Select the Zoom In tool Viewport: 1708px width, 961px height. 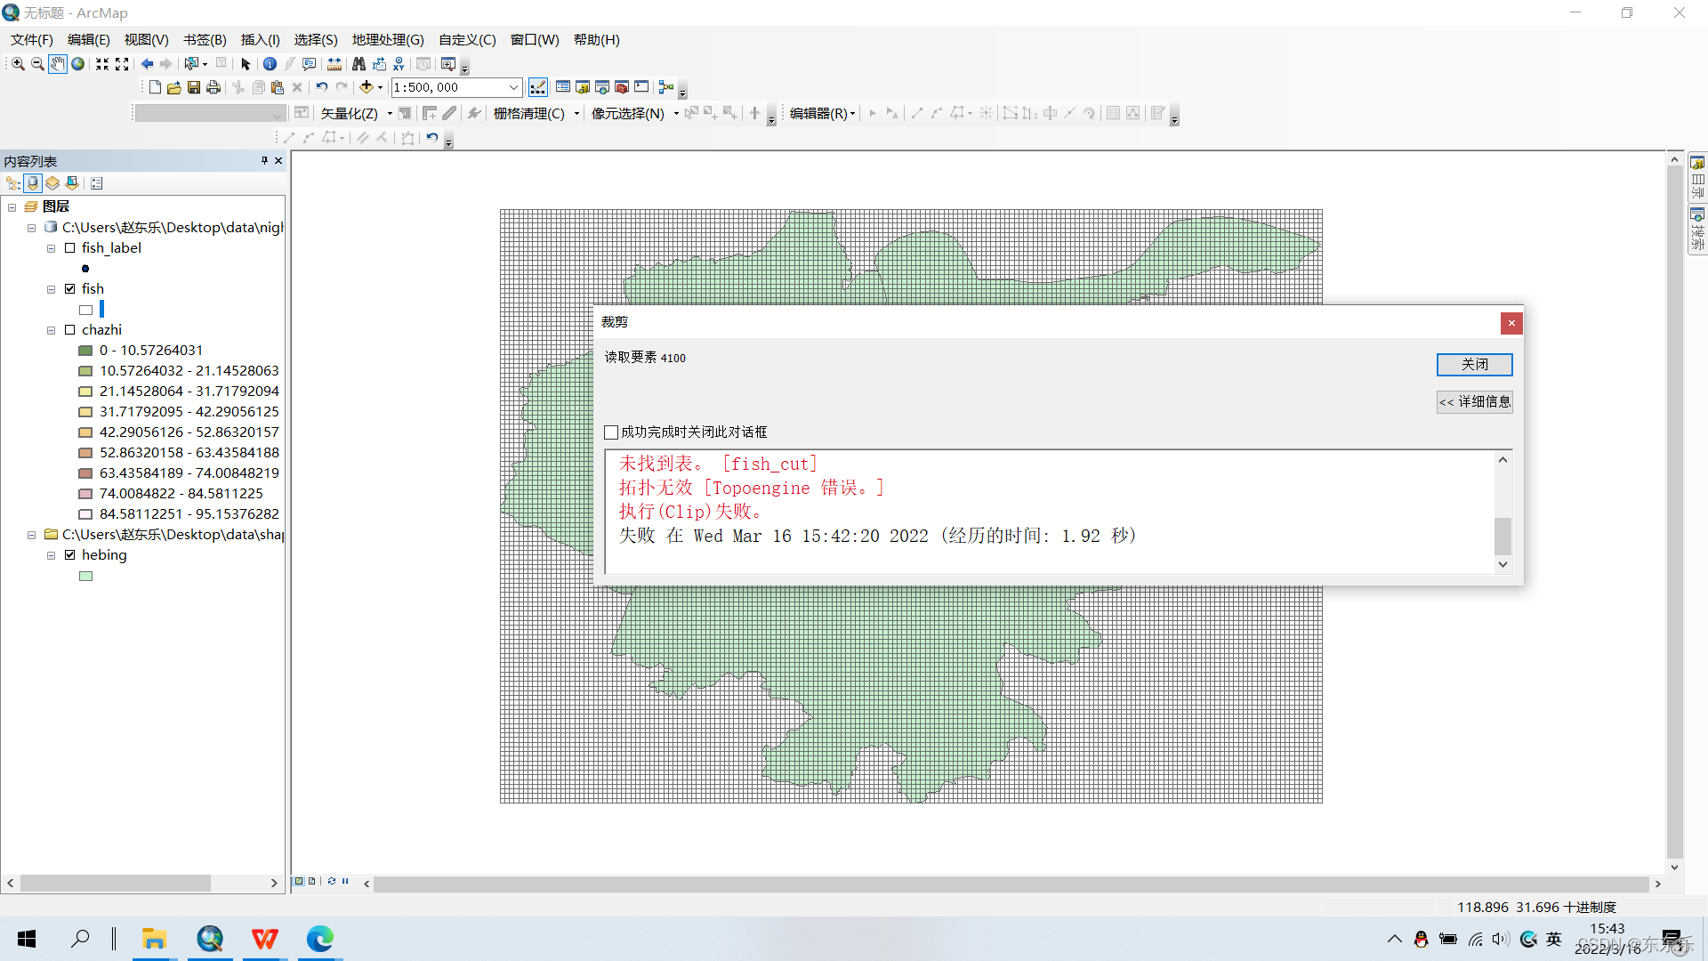click(x=18, y=64)
